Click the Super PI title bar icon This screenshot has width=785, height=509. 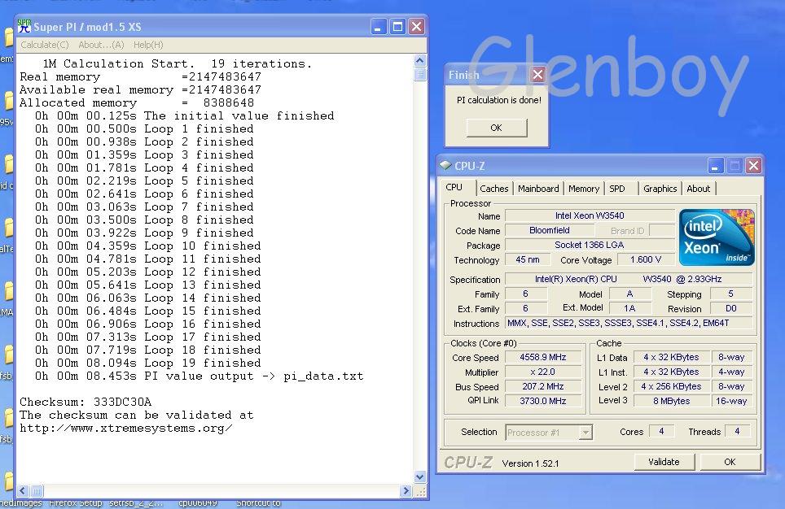click(24, 27)
